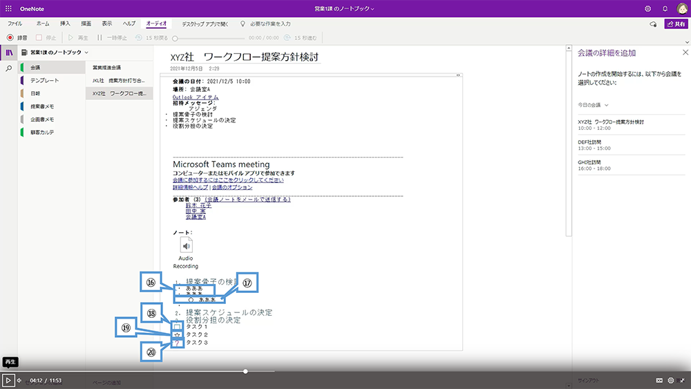Open the notifications bell

point(665,8)
